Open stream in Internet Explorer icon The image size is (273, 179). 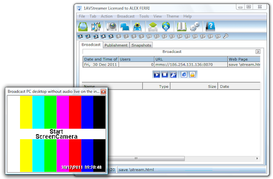(x=184, y=75)
